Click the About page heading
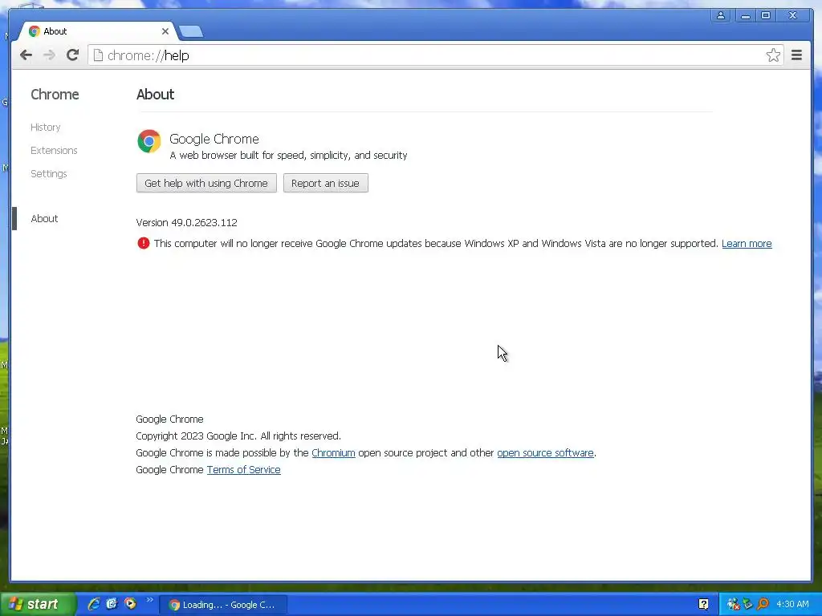 coord(155,95)
